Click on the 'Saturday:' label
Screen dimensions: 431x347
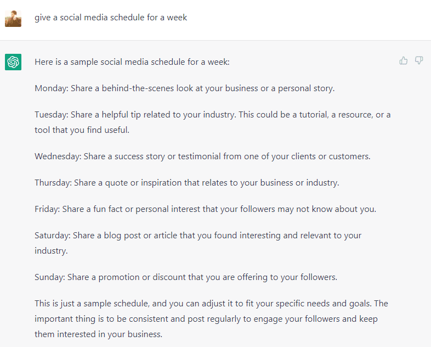52,236
